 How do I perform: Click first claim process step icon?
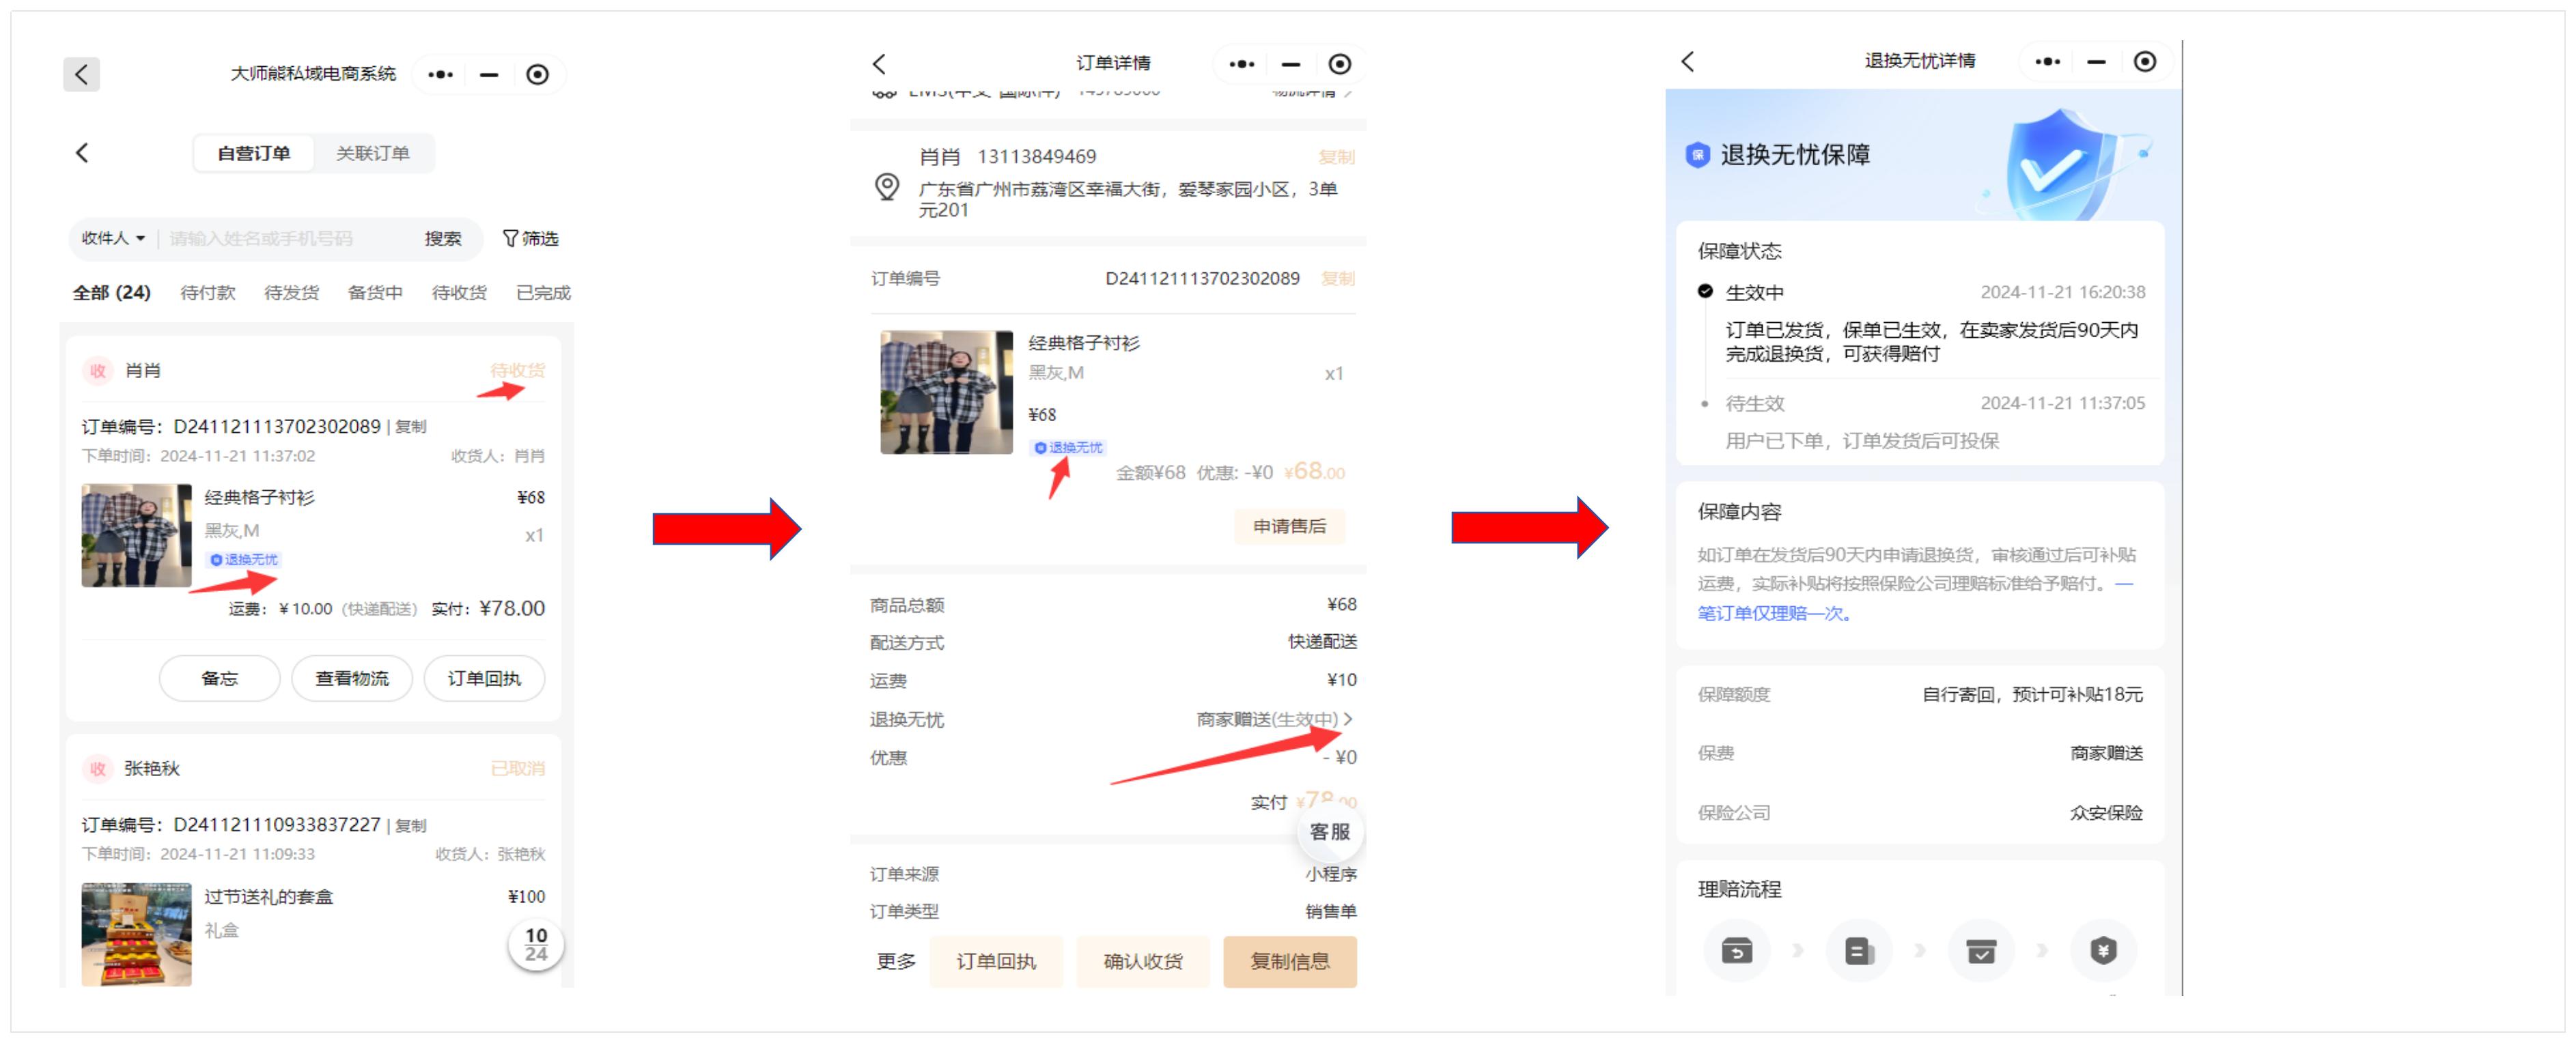tap(1736, 950)
